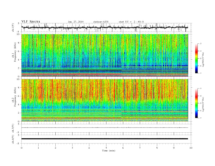Click the "VLF Spectra" plot title
Image resolution: width=215 pixels, height=166 pixels.
(x=31, y=21)
